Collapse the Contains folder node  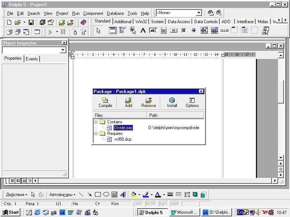pos(96,122)
